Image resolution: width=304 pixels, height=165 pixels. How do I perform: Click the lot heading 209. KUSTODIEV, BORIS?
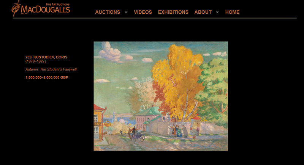click(46, 57)
